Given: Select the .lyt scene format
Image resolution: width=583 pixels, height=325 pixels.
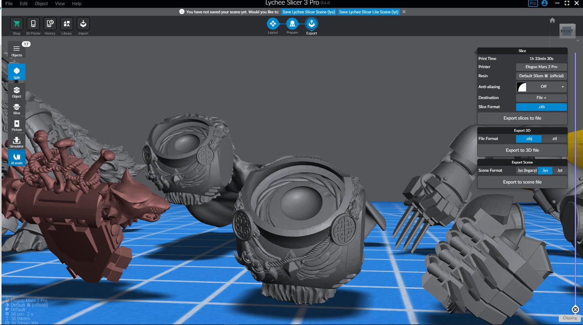Looking at the screenshot, I should pos(560,170).
